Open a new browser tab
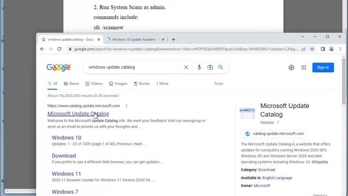The height and width of the screenshot is (196, 348). 173,40
